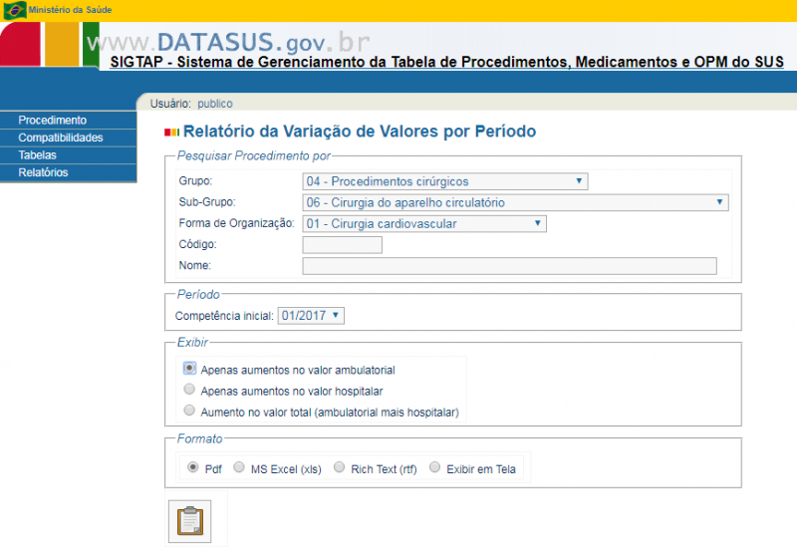Open the Forma de Organização dropdown

click(424, 224)
